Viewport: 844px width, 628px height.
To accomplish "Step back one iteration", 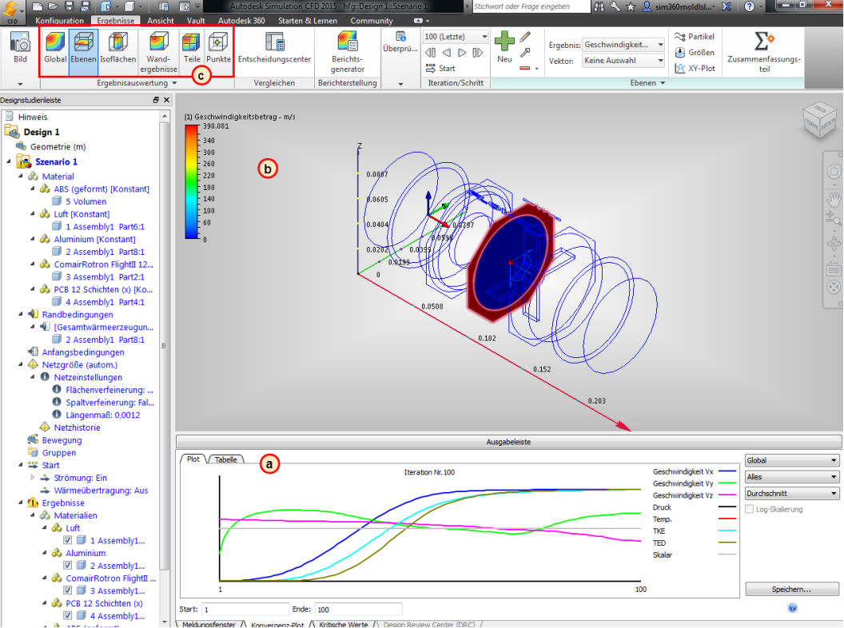I will (x=446, y=53).
